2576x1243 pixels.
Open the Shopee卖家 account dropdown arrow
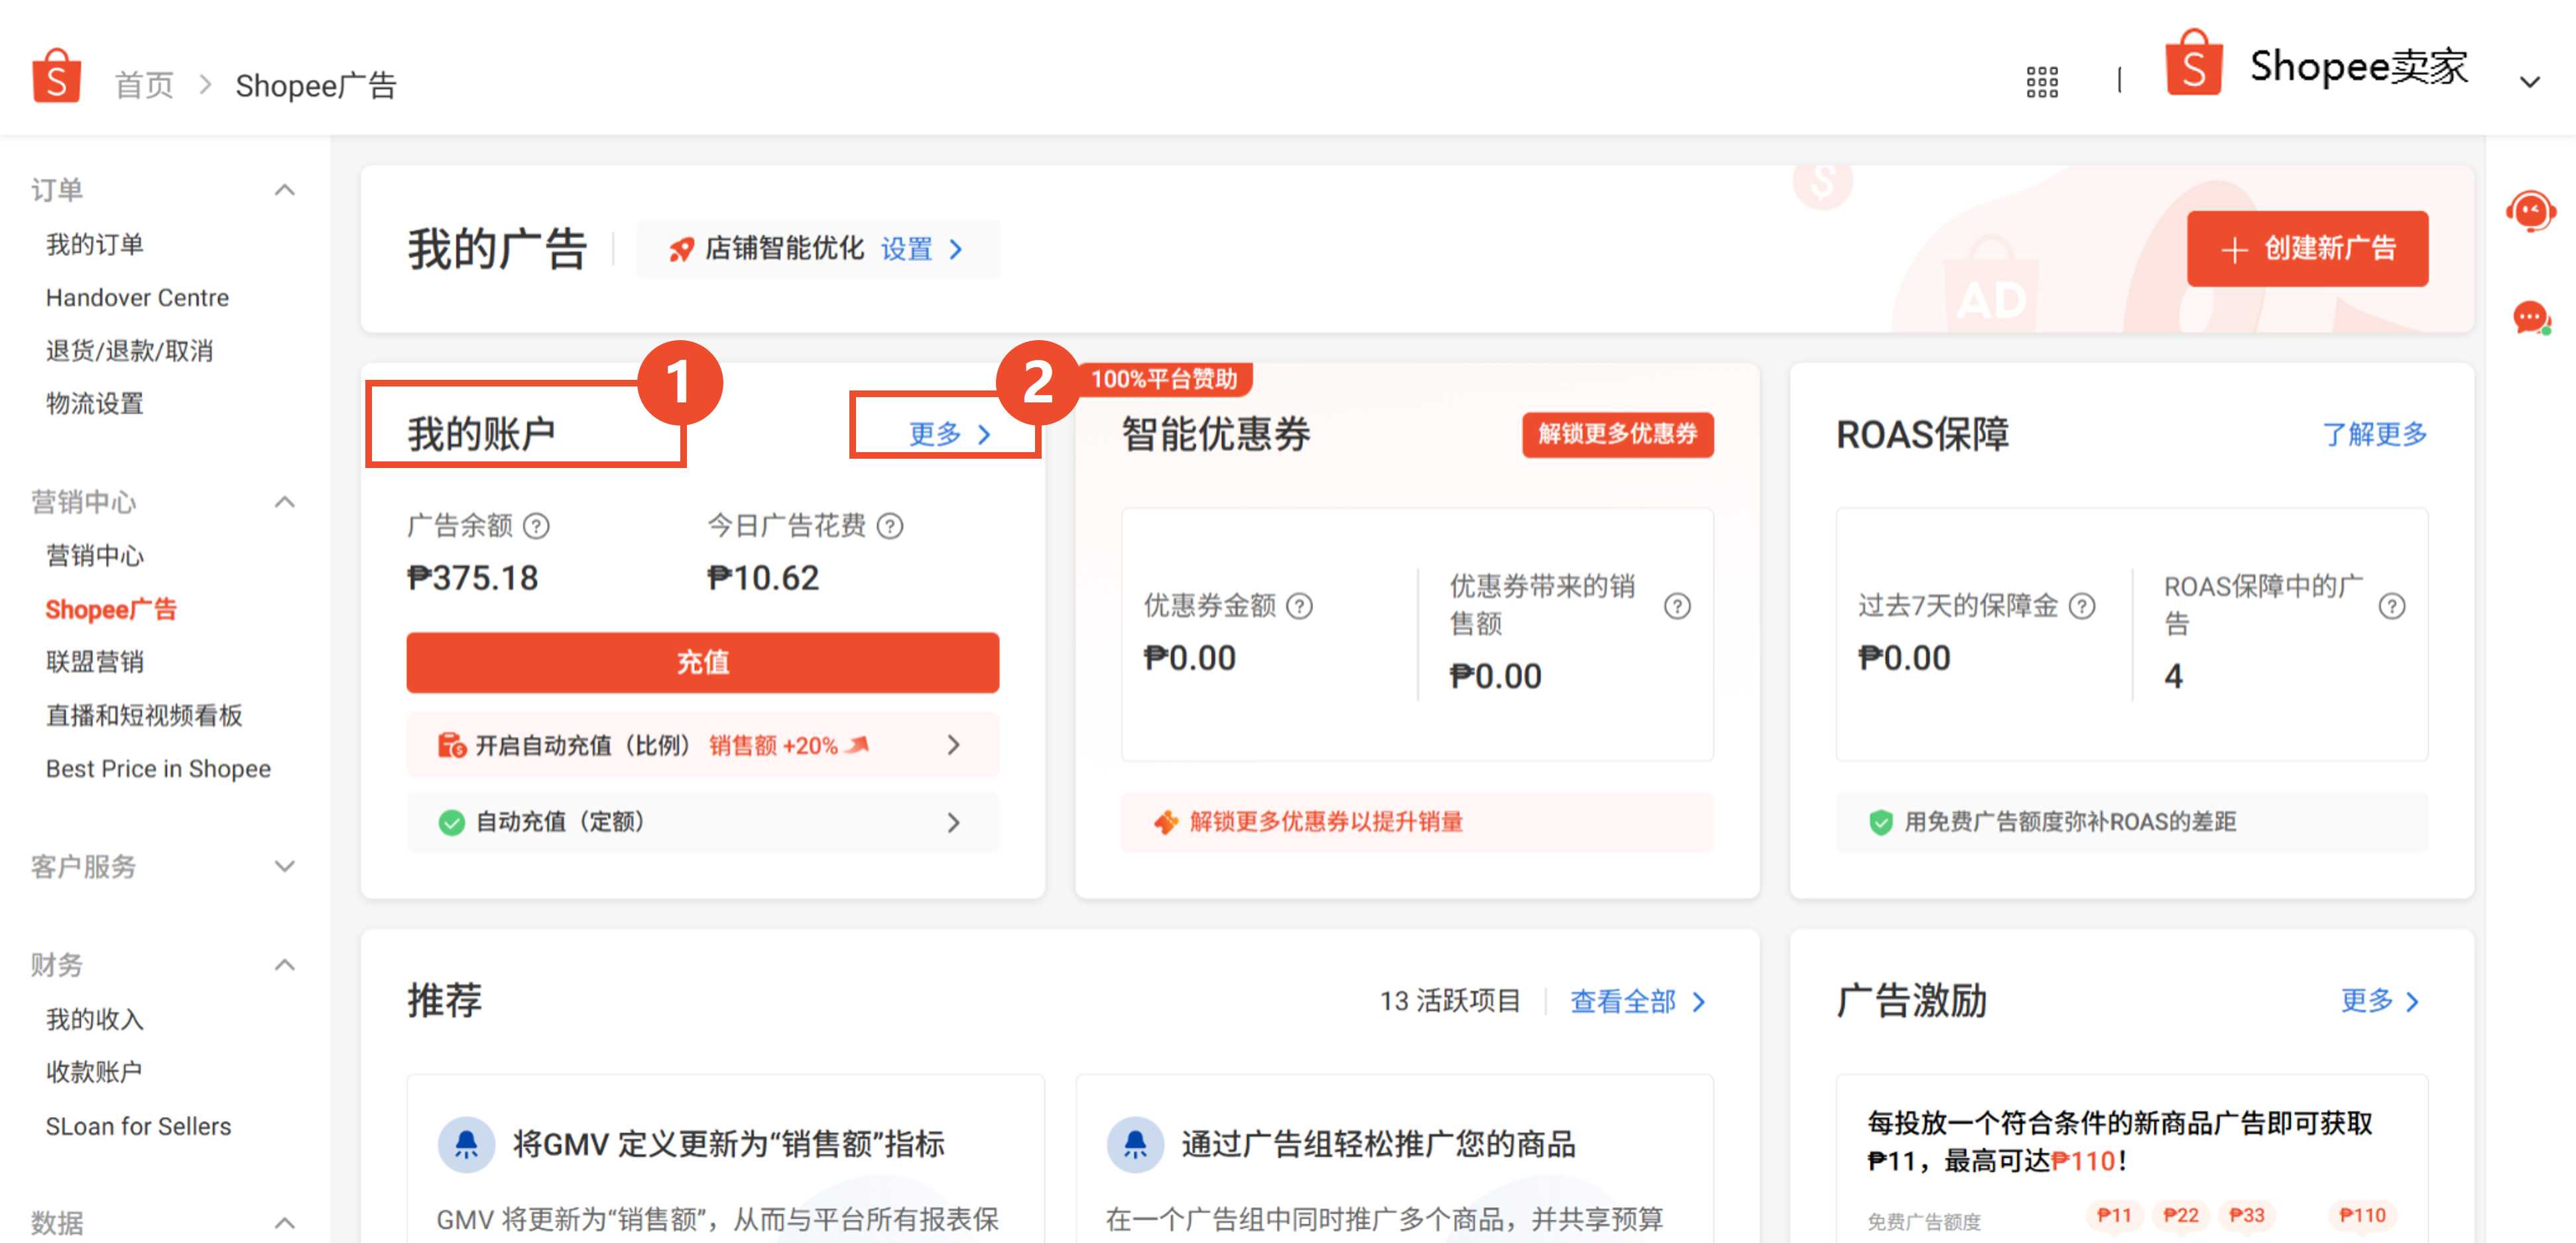pyautogui.click(x=2530, y=82)
